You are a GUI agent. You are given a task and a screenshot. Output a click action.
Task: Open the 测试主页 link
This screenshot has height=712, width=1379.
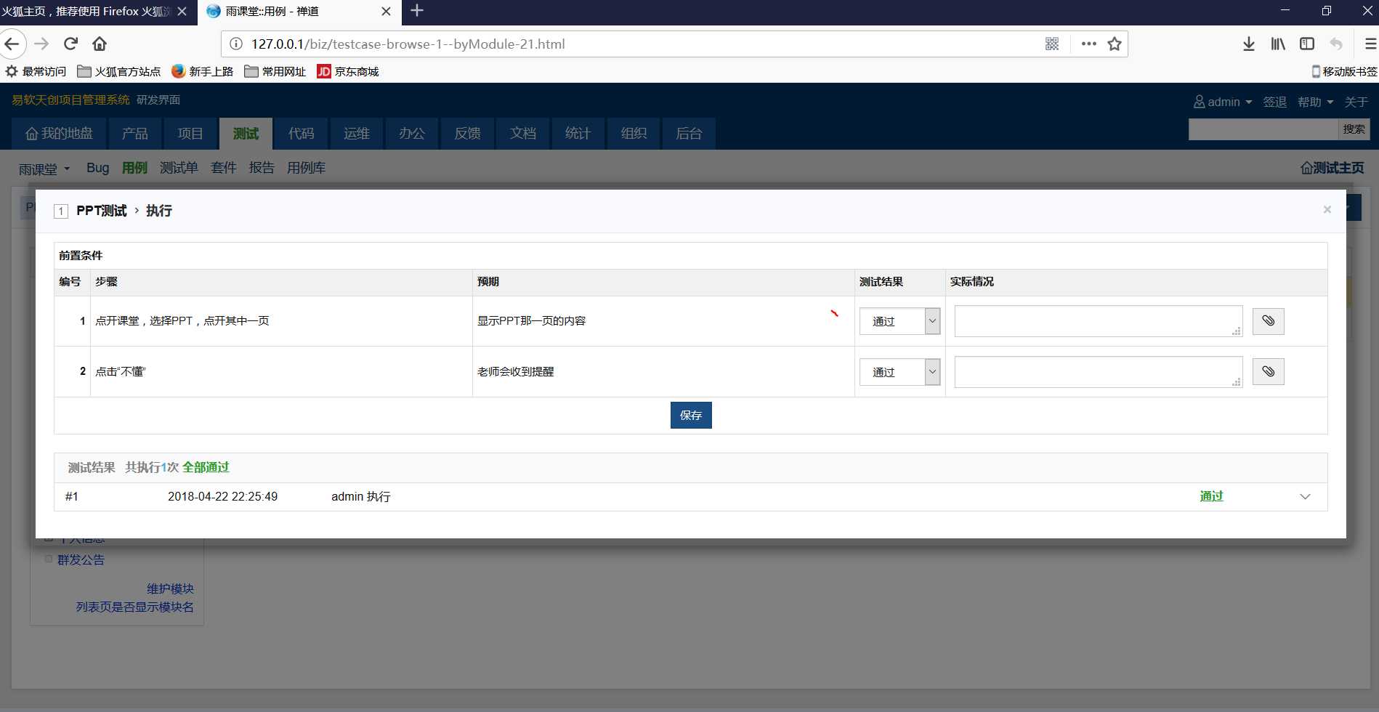pos(1332,168)
